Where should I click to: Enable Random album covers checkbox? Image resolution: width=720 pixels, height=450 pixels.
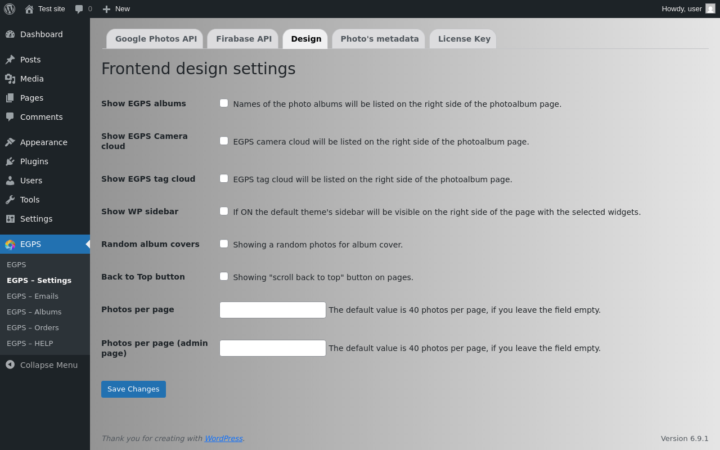tap(224, 244)
